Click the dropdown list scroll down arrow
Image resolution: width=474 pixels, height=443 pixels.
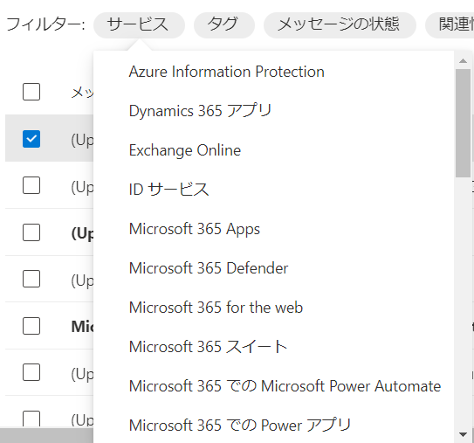point(463,434)
